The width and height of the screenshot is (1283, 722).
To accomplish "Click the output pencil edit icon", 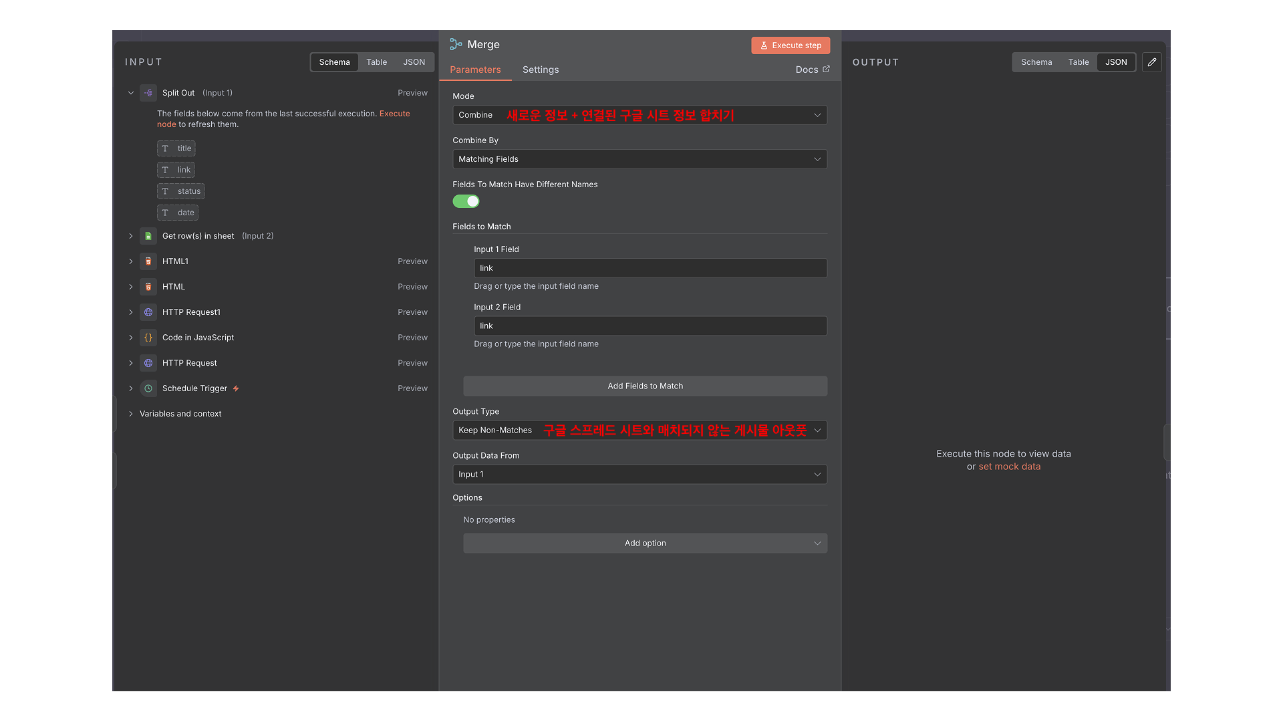I will click(x=1151, y=62).
